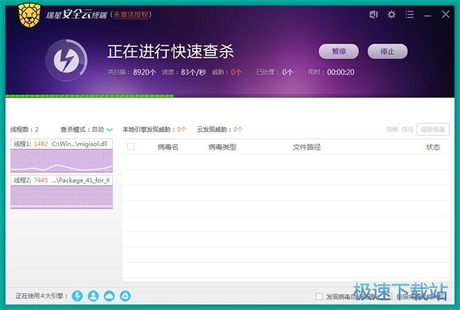Select thread 1 activity graph
Viewport: 460px width, 310px height.
61,161
